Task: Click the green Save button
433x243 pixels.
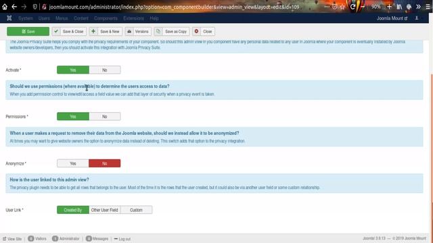Action: click(28, 32)
